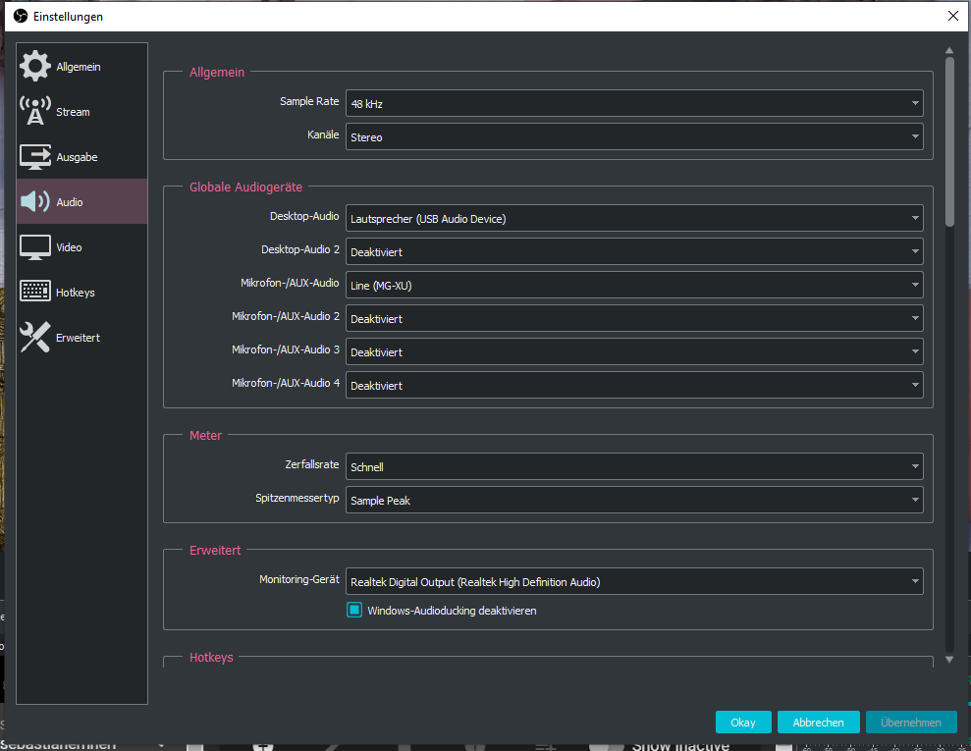Viewport: 971px width, 751px height.
Task: Switch to the Video settings tab label
Action: point(70,247)
